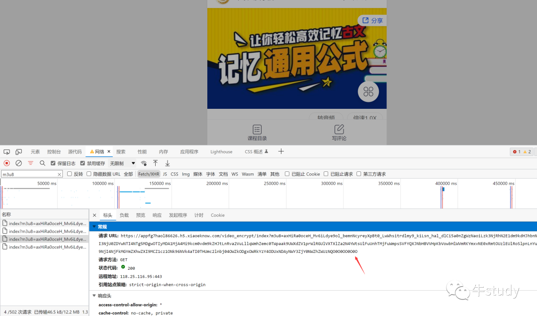Filter requests by 全部
Image resolution: width=537 pixels, height=316 pixels.
click(x=128, y=174)
